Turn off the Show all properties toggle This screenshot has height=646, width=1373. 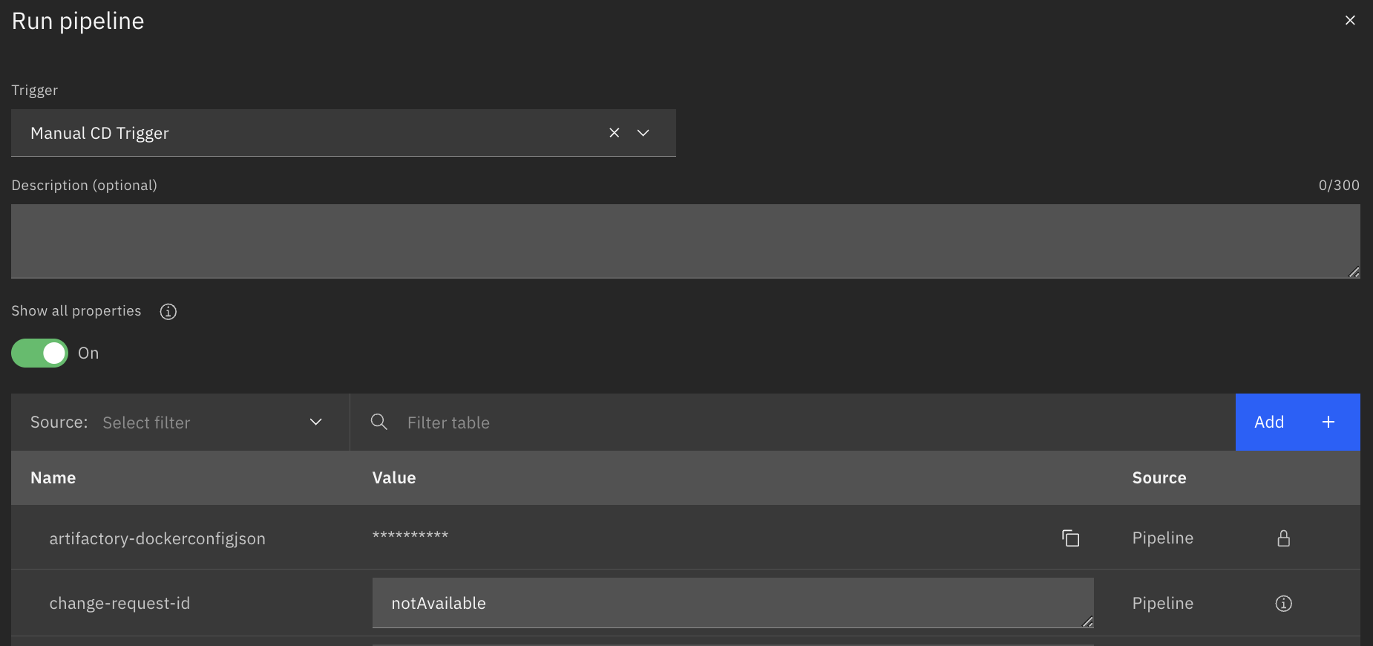tap(40, 353)
